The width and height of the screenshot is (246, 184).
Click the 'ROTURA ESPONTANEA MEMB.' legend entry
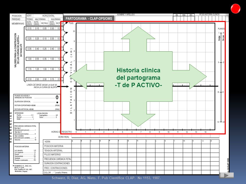(x=25, y=106)
